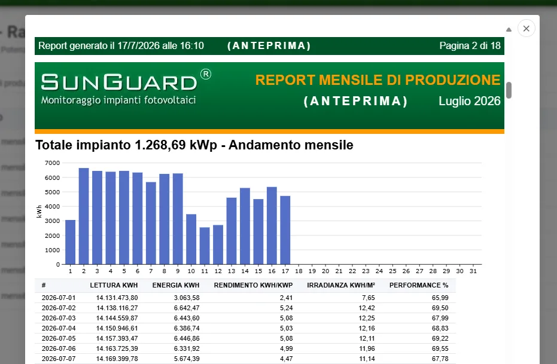Click the '7000' y-axis label
The image size is (557, 364).
pos(52,163)
